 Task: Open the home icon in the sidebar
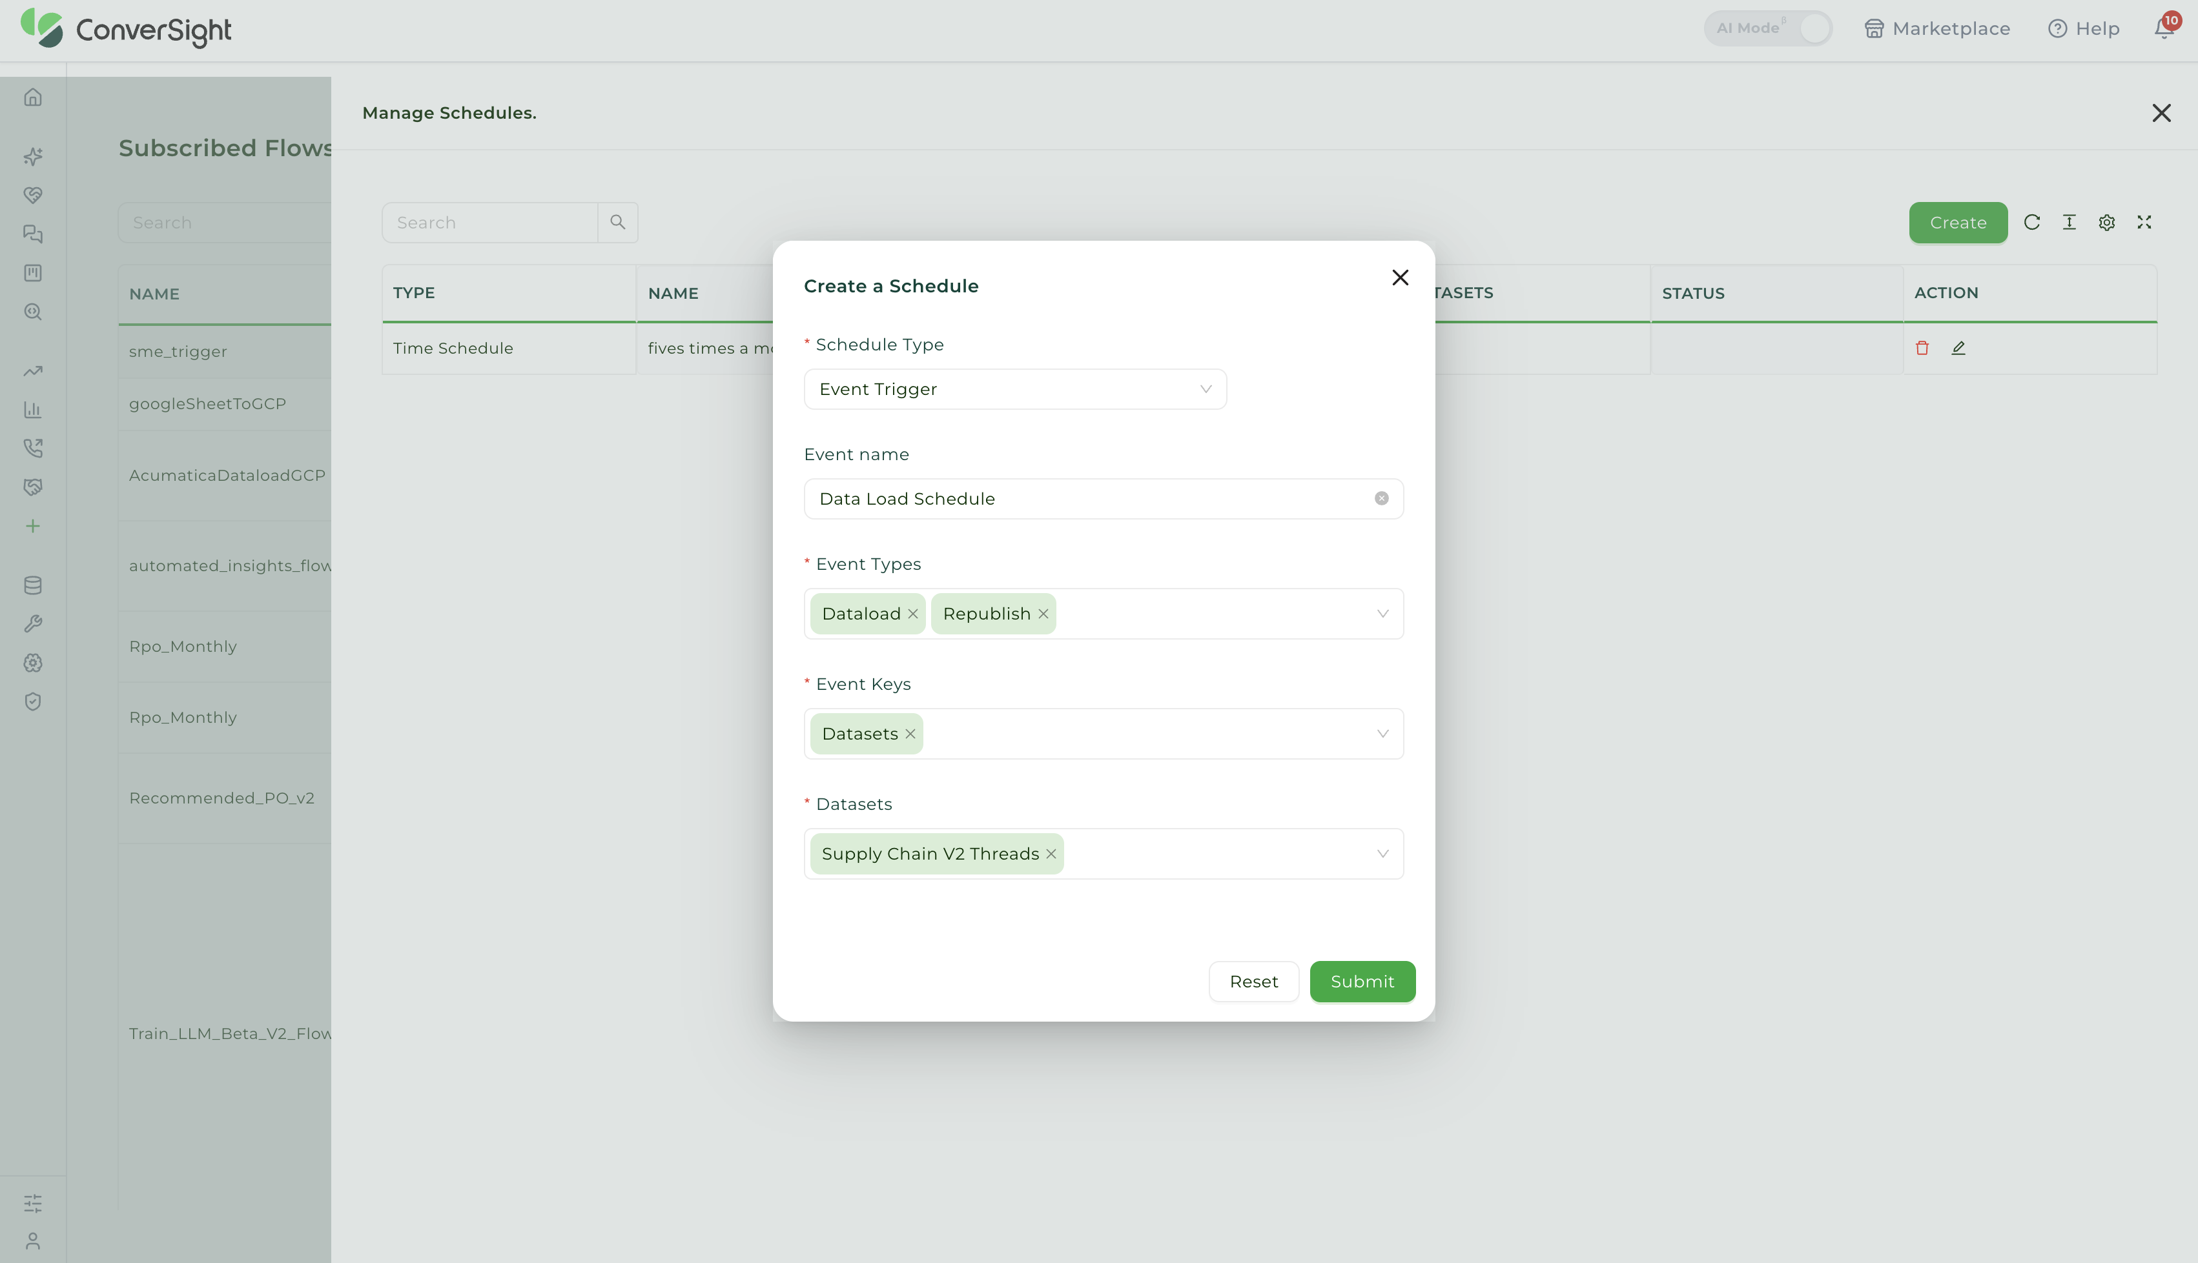click(x=33, y=97)
